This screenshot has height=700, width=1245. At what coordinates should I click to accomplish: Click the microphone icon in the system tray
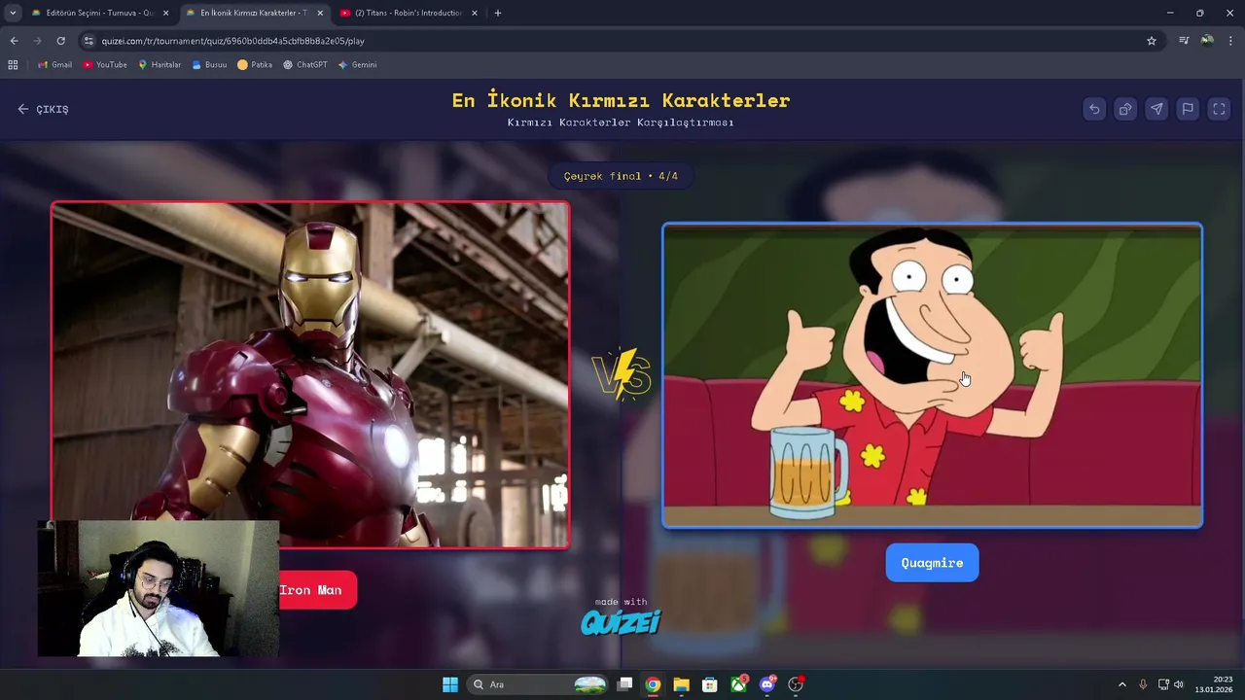click(x=1143, y=684)
